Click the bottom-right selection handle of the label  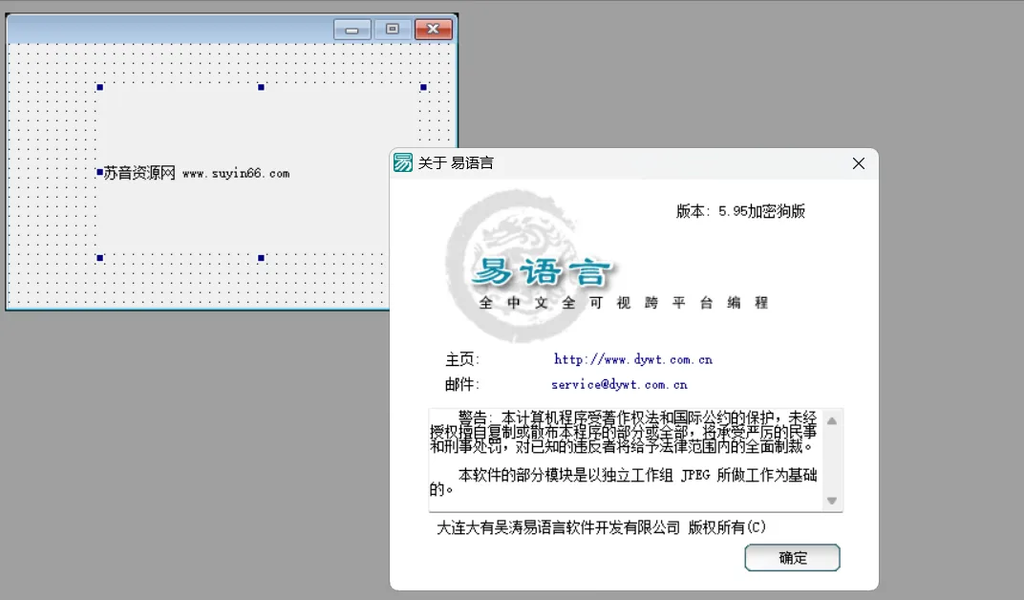(x=422, y=256)
